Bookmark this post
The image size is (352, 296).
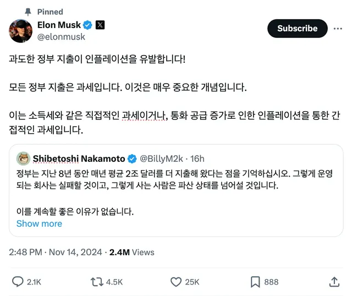coord(255,282)
